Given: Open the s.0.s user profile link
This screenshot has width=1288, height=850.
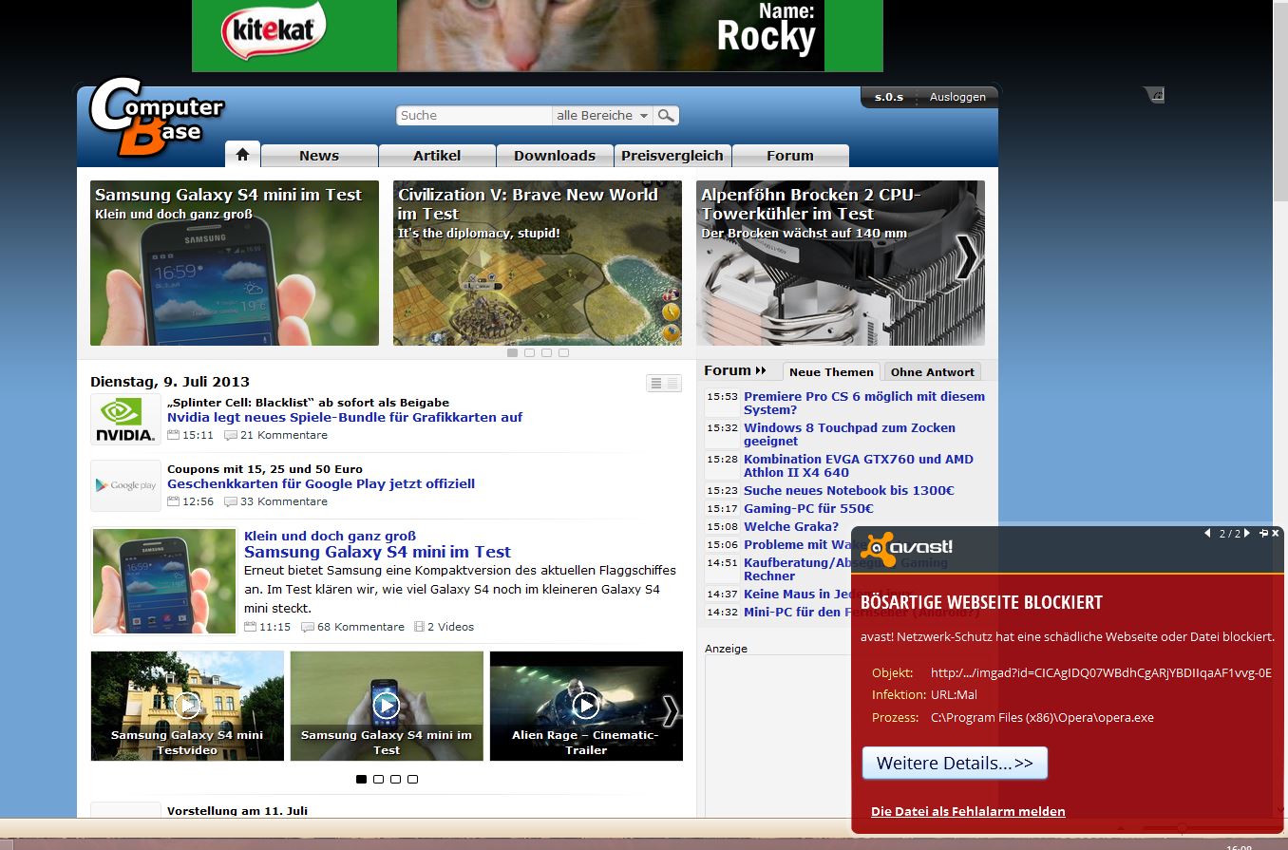Looking at the screenshot, I should pos(888,97).
